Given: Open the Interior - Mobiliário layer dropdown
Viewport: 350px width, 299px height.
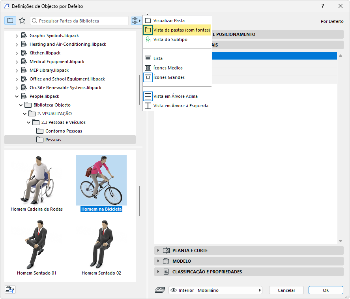Looking at the screenshot, I should pos(215,290).
